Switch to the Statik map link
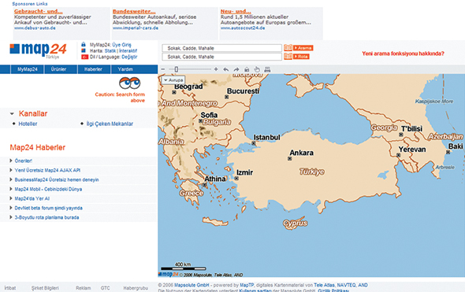Viewport: 465px width, 292px height. pos(110,50)
